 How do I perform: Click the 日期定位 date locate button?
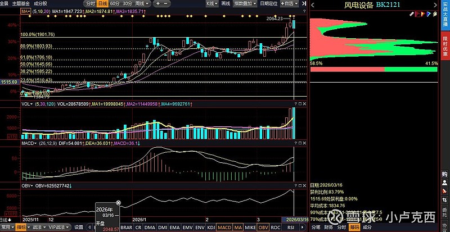coord(269,4)
